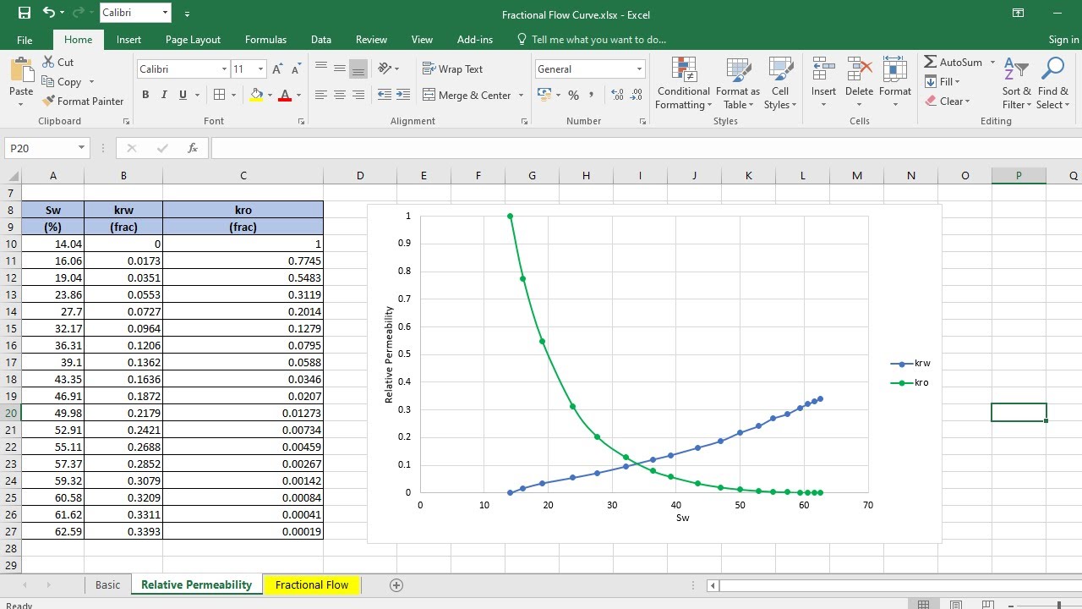Open Format cells menu icon
This screenshot has width=1082, height=609.
click(895, 69)
